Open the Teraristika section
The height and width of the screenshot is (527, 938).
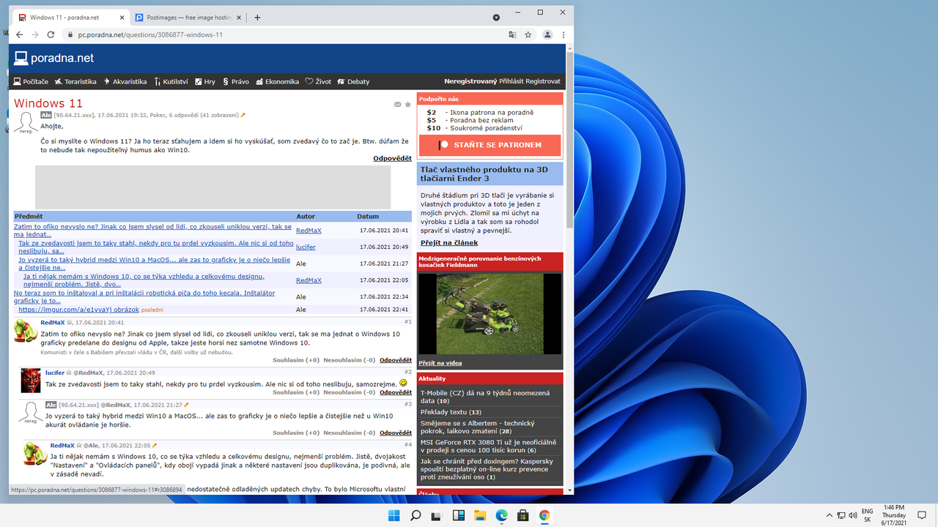pyautogui.click(x=75, y=81)
